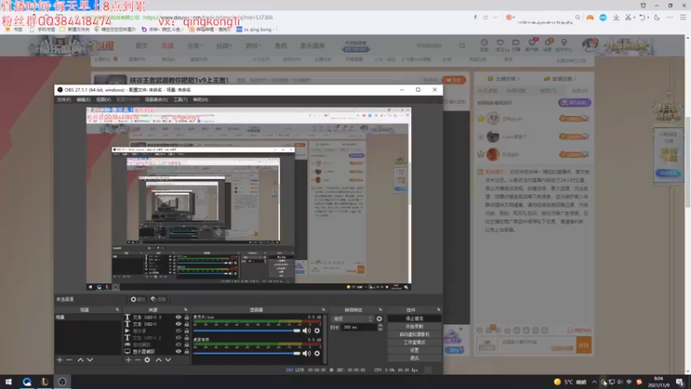Click the transition duration 300 ms field
Viewport: 691px width, 389px height.
click(359, 328)
